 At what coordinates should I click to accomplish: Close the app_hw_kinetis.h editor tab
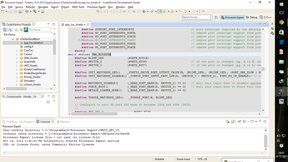88,25
